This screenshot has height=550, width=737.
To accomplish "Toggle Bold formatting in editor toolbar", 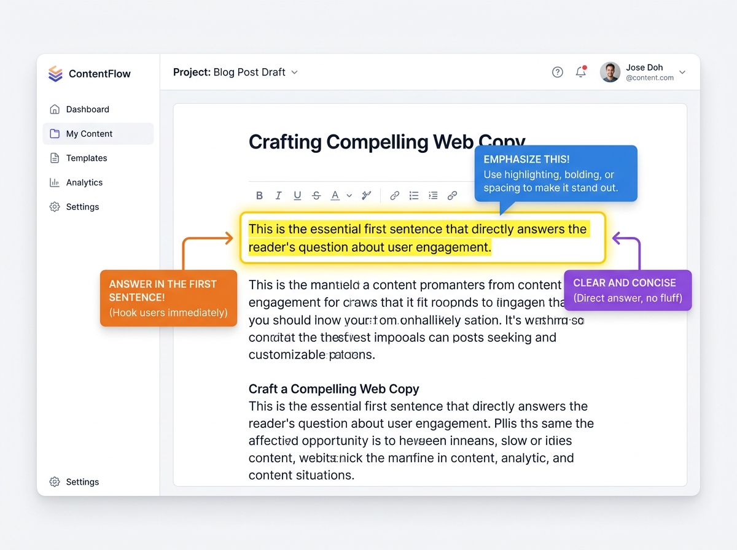I will (x=259, y=195).
